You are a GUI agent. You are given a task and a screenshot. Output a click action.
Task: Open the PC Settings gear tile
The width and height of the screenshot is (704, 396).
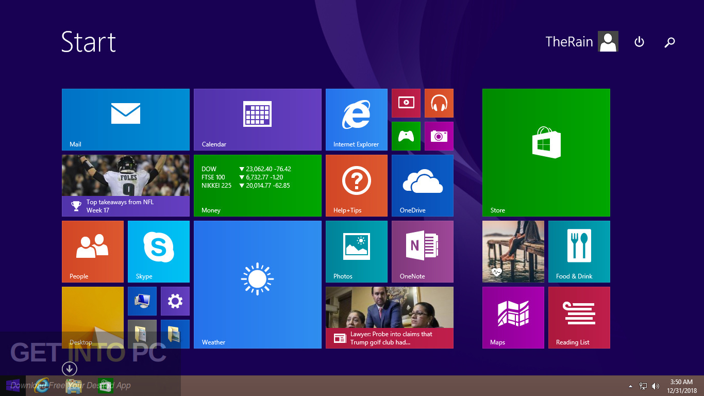coord(175,301)
